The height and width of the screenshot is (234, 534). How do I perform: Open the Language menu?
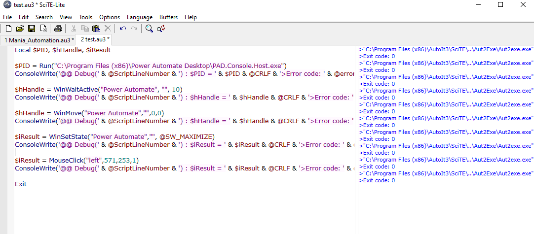point(140,17)
